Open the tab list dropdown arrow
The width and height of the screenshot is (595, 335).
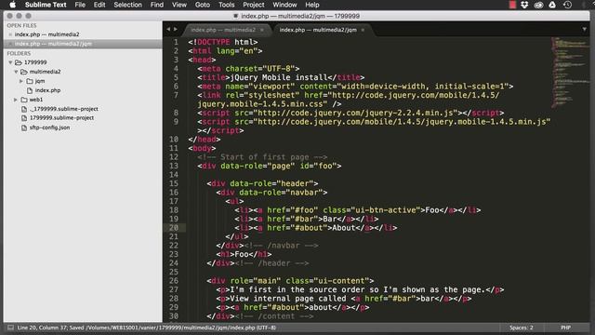click(585, 29)
